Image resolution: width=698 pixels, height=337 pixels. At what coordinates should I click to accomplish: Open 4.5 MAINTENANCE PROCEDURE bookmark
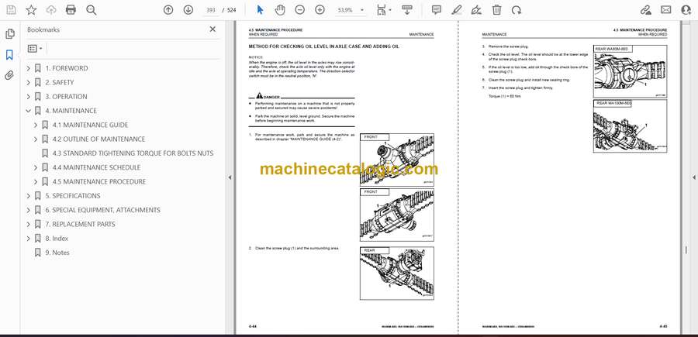pos(98,182)
